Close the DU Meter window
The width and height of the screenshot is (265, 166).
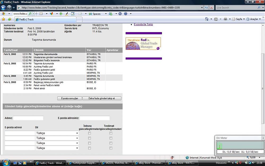click(263, 138)
